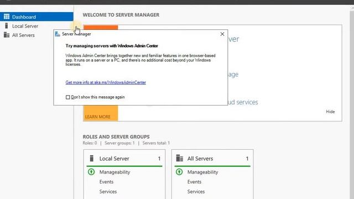Open Services in the All Servers tile
Screen dimensions: 354x199
(196, 191)
